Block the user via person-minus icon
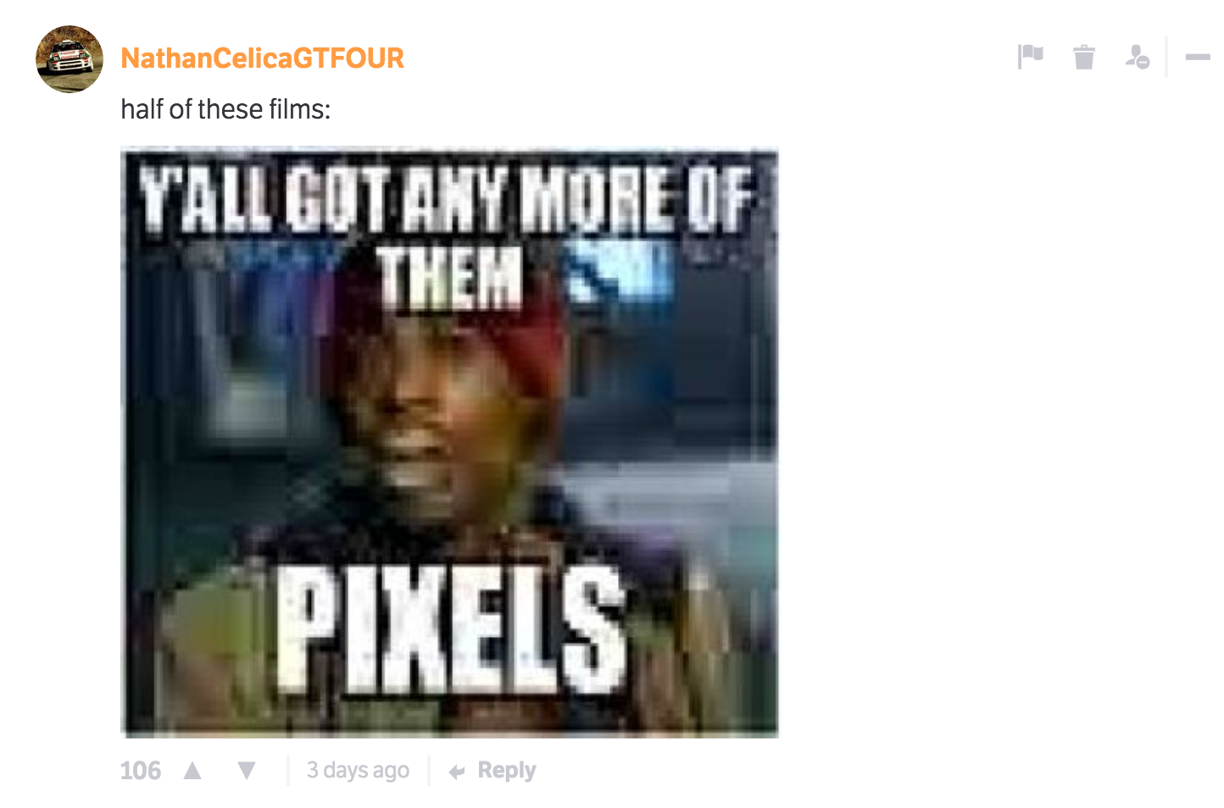This screenshot has height=808, width=1224. [1137, 57]
